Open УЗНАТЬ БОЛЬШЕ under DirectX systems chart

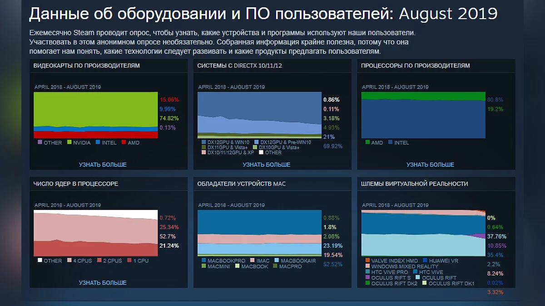267,165
